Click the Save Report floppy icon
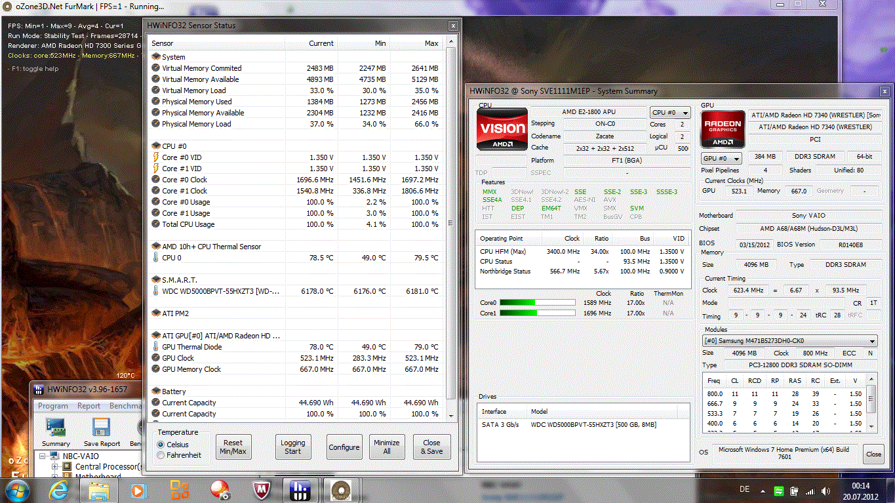Screen dimensions: 895x503 [x=102, y=432]
